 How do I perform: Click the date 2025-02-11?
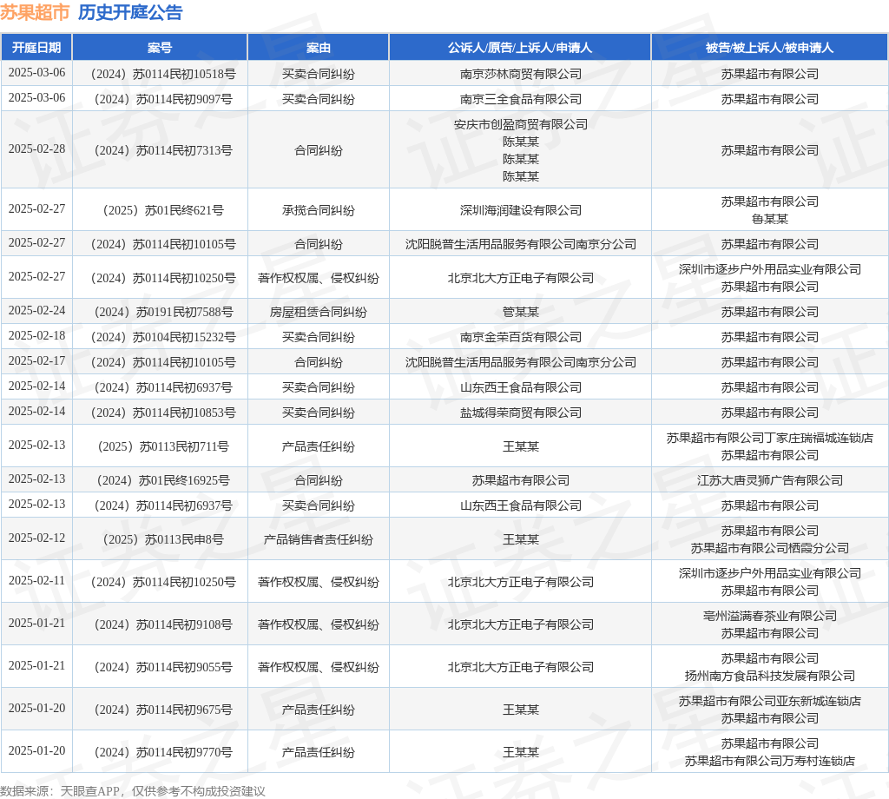(x=36, y=580)
